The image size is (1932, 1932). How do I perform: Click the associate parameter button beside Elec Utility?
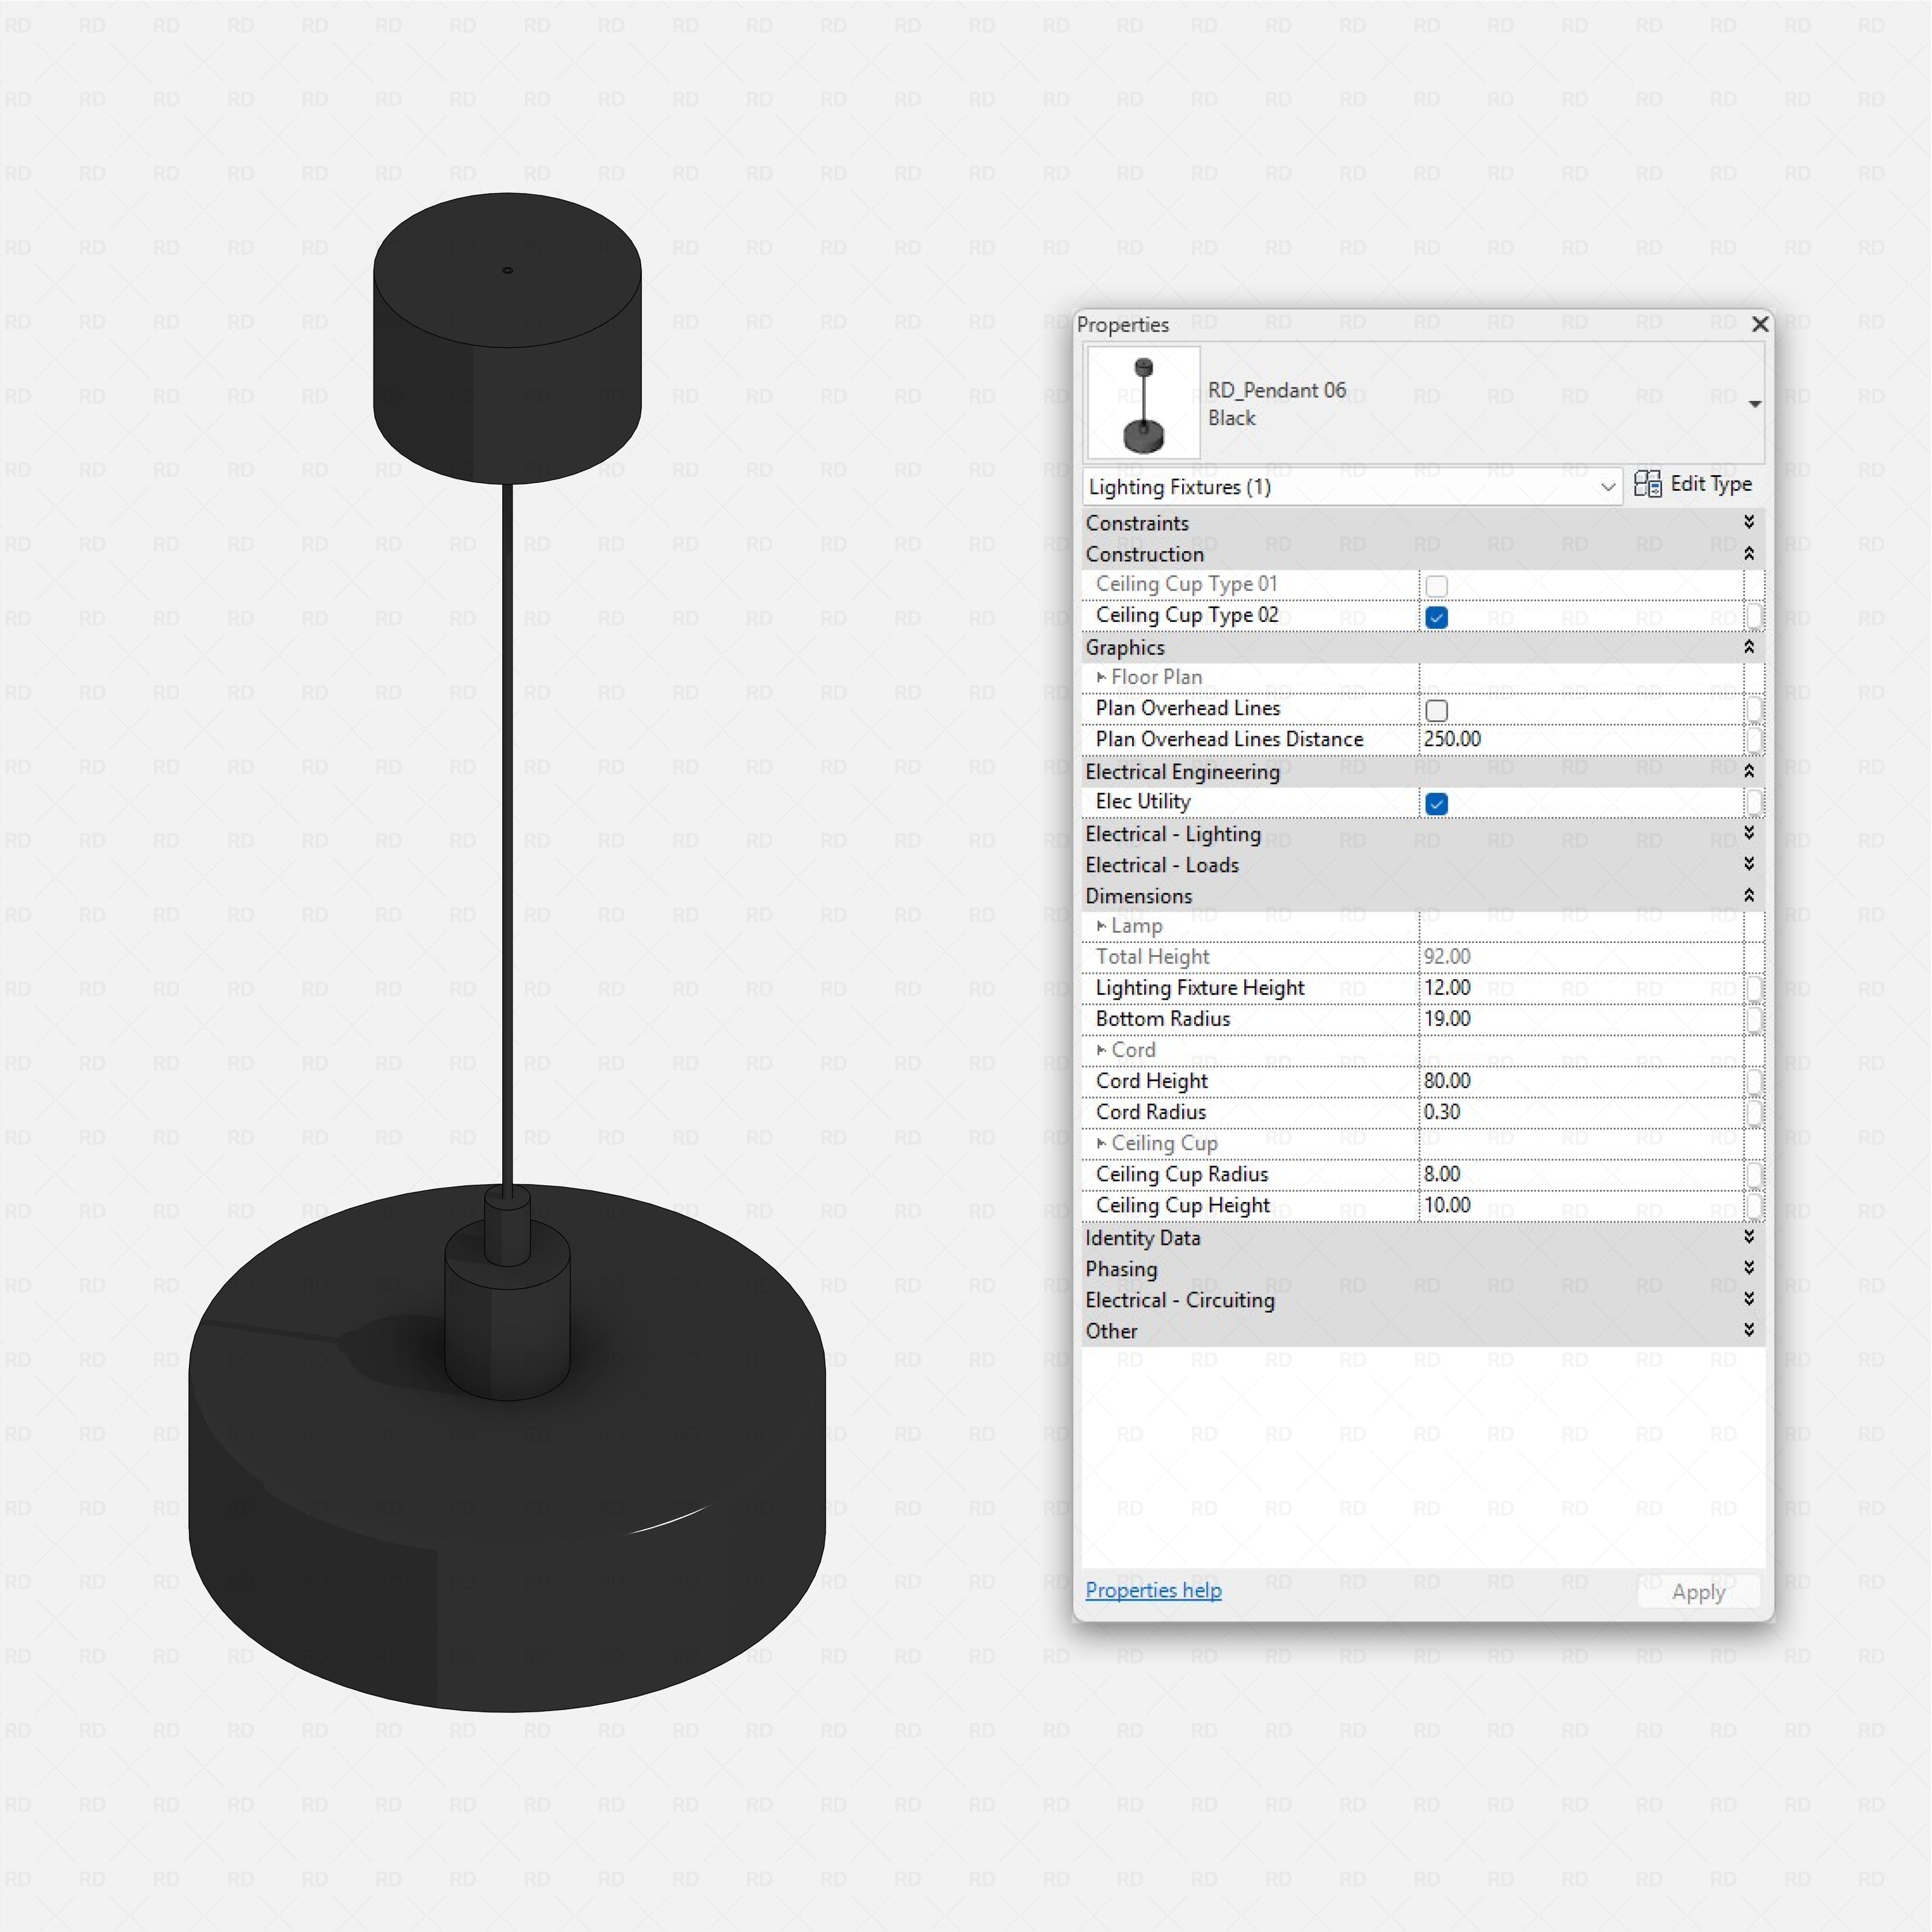(x=1754, y=802)
